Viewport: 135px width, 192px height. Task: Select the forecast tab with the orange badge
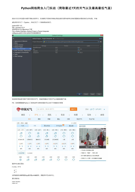pos(59,126)
